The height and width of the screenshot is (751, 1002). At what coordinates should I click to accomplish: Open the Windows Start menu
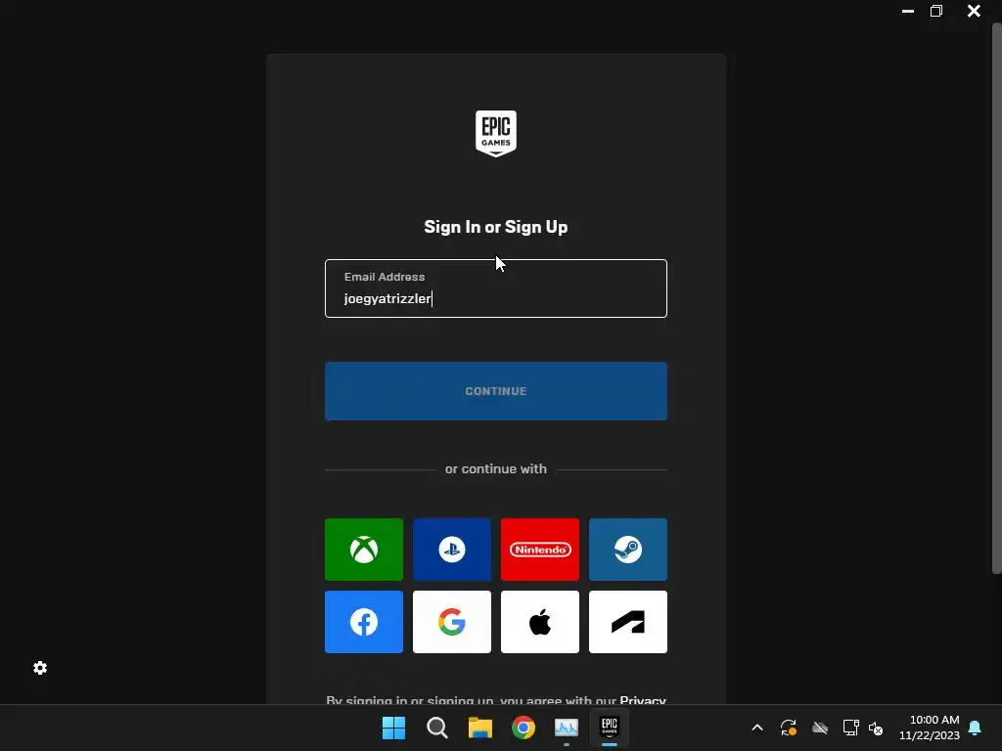393,728
